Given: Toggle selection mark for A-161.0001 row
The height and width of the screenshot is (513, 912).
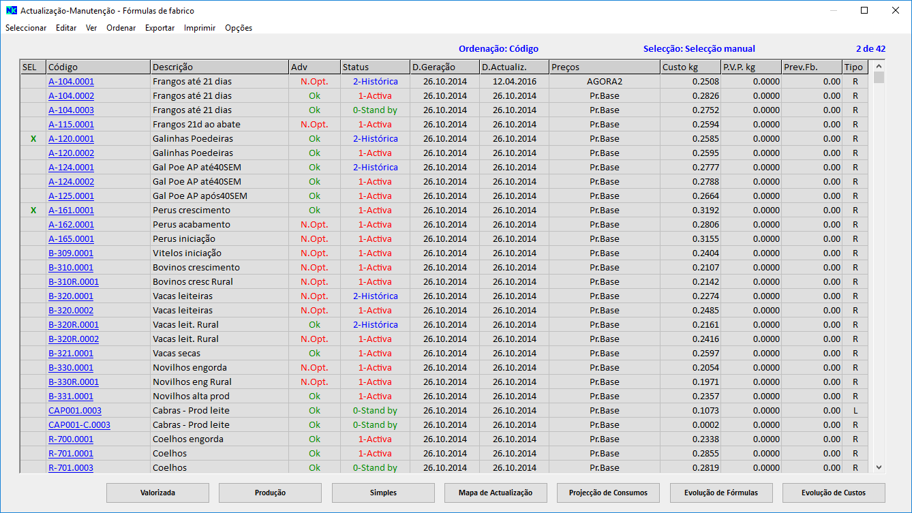Looking at the screenshot, I should point(33,211).
